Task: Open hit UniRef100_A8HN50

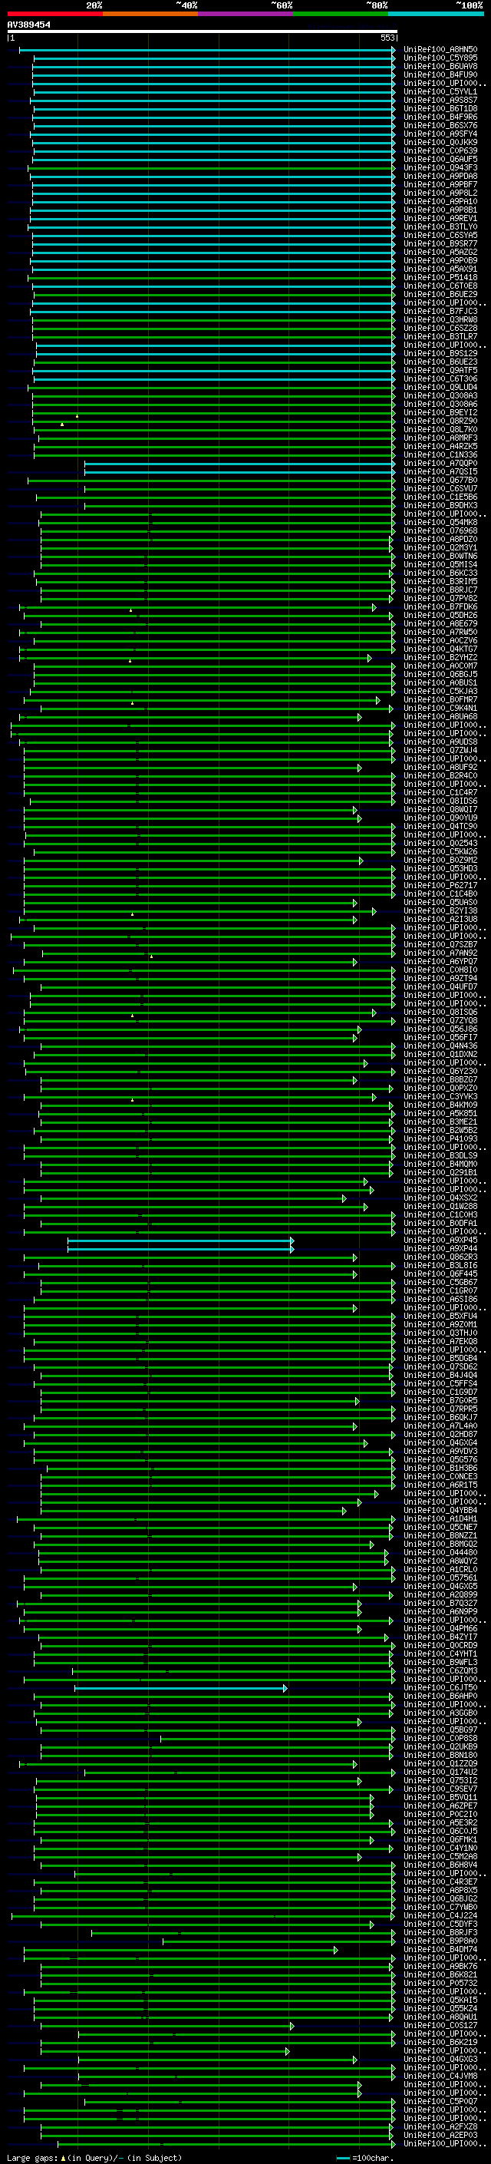Action: (x=440, y=50)
